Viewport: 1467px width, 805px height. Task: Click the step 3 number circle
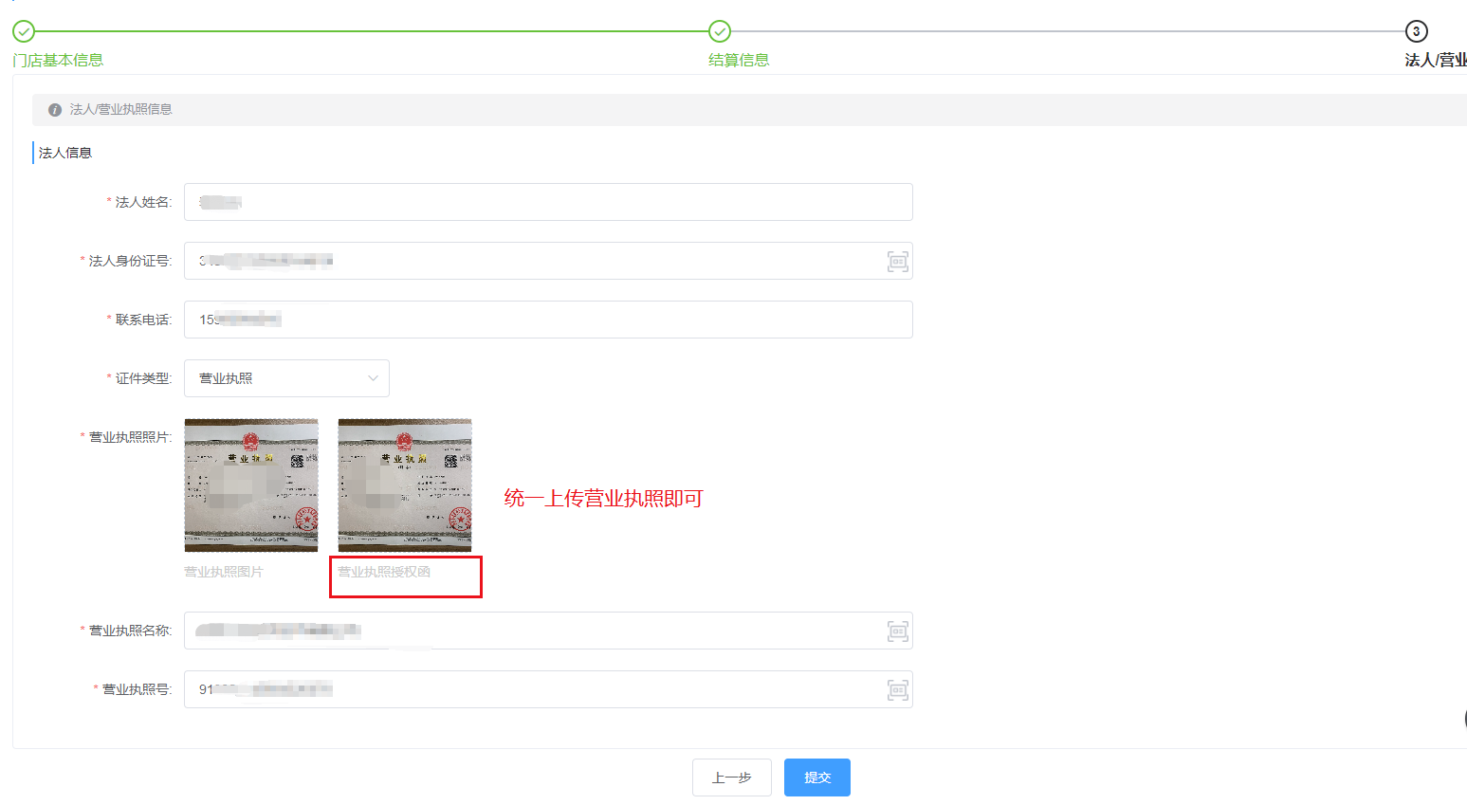[x=1416, y=31]
